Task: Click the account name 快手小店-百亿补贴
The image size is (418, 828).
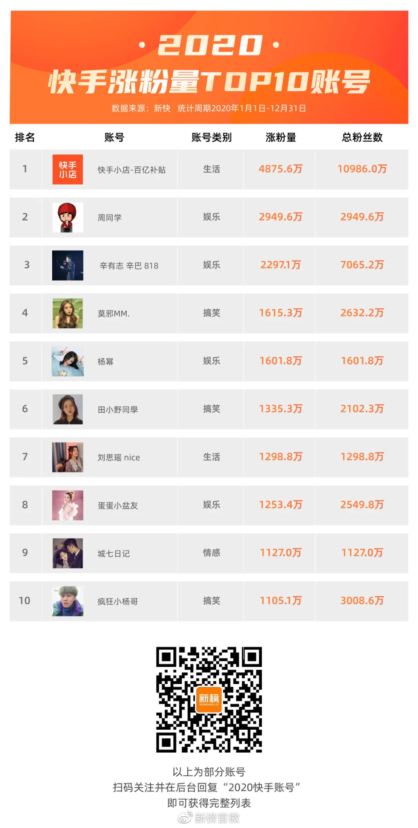Action: click(132, 170)
